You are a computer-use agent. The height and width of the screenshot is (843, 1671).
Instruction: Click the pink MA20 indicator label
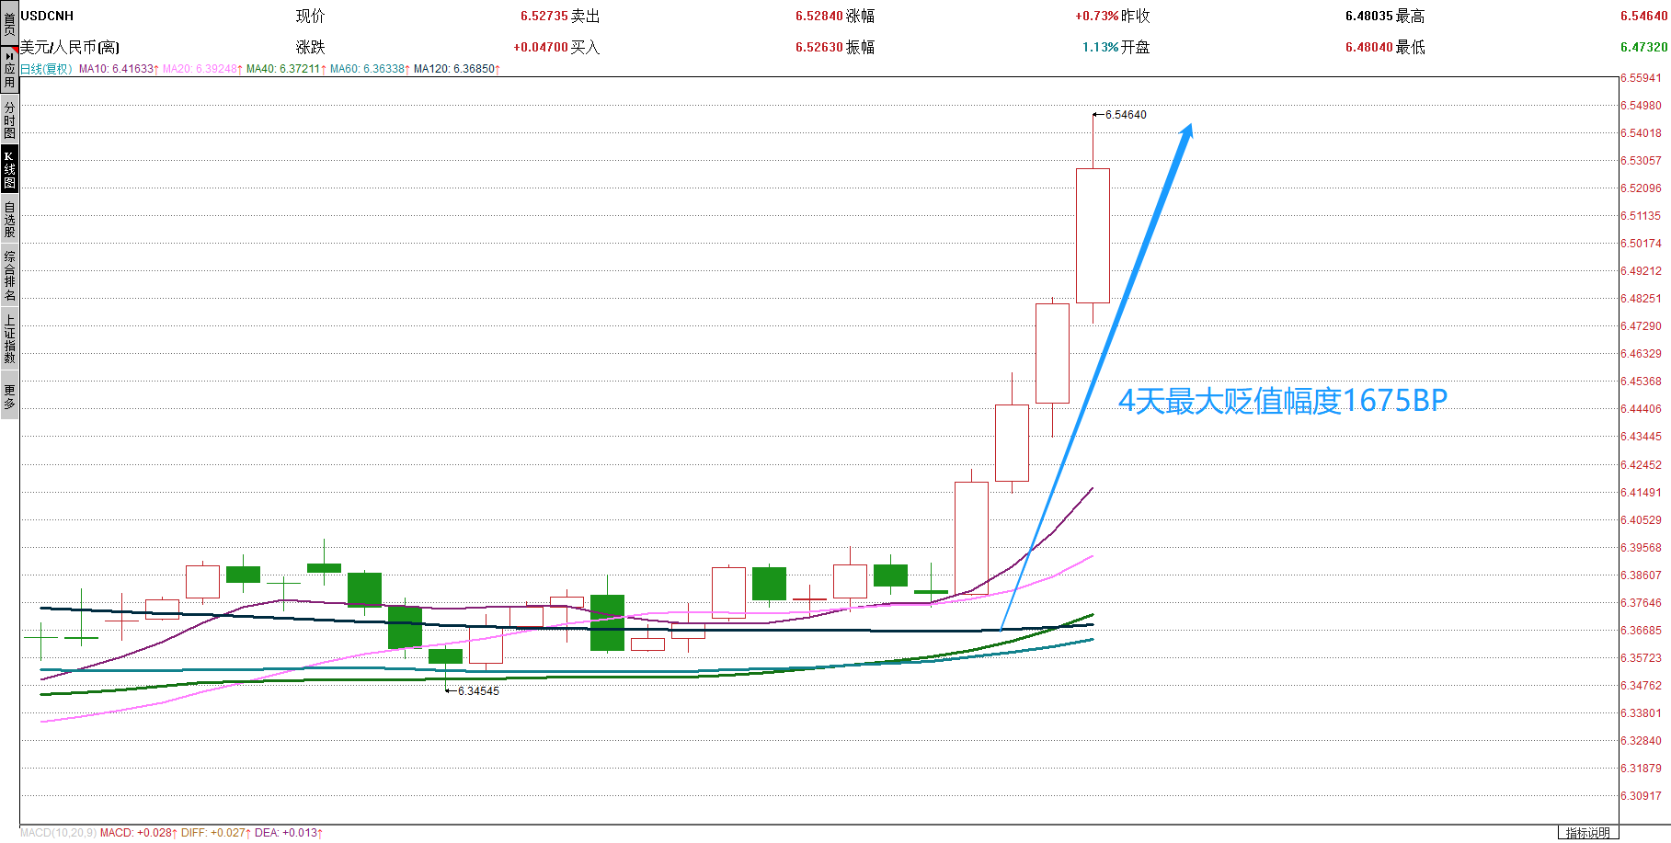[201, 69]
